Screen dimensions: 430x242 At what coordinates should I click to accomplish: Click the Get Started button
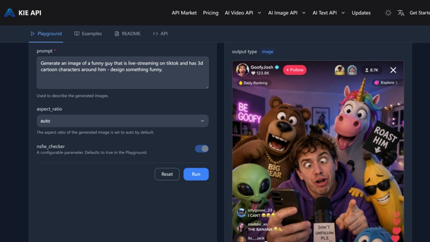(420, 13)
